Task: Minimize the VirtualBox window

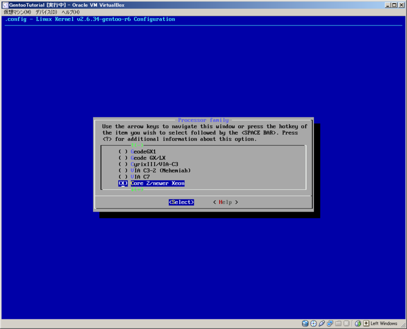Action: 388,5
